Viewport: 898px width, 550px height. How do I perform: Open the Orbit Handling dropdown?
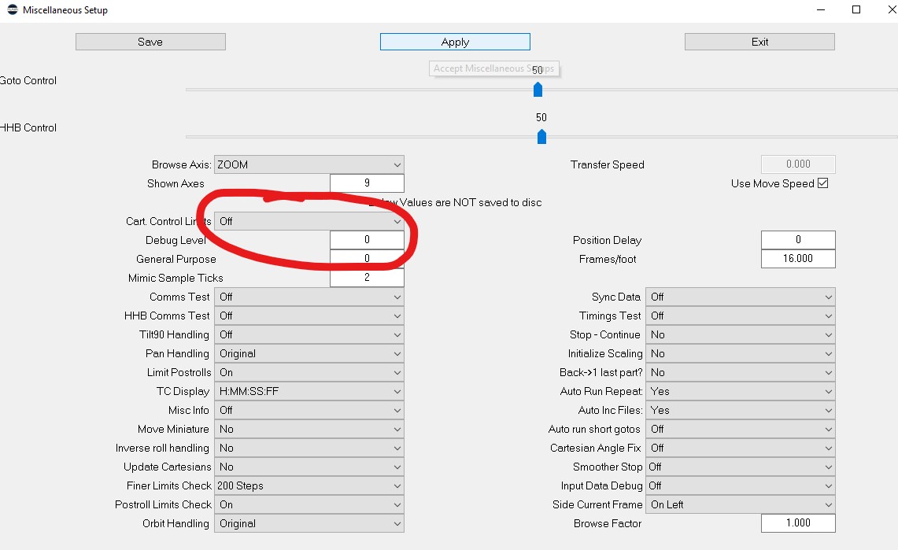pos(309,524)
